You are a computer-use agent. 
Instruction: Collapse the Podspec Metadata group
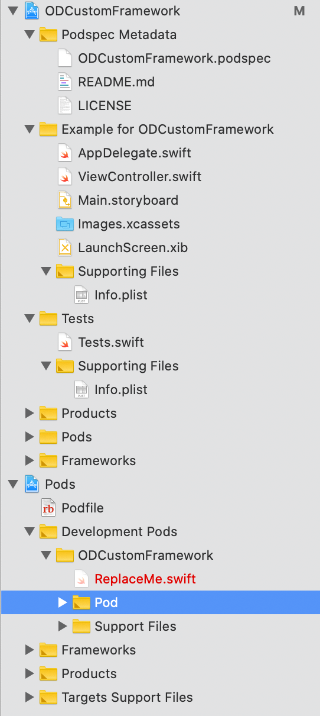(x=30, y=34)
